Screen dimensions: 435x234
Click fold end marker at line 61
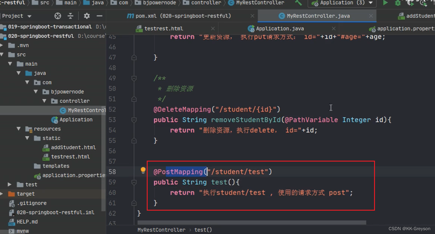[x=134, y=203]
